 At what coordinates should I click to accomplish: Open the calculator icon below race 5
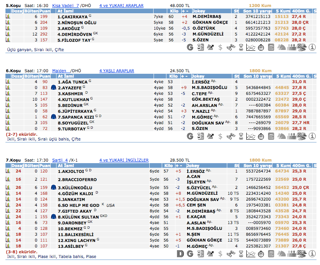[x=271, y=47]
